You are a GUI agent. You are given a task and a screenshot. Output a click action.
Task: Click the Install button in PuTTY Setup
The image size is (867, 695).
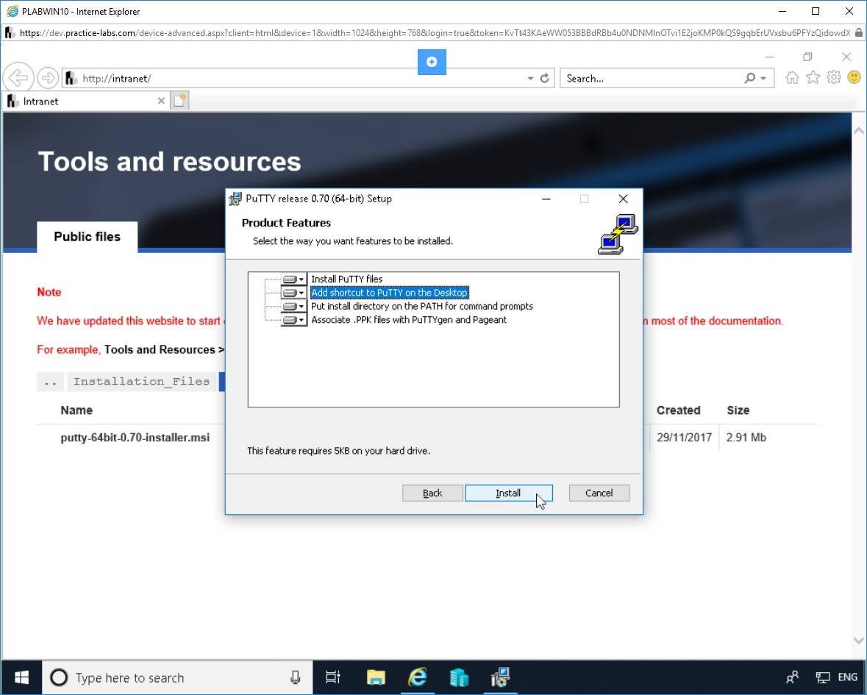[x=508, y=493]
